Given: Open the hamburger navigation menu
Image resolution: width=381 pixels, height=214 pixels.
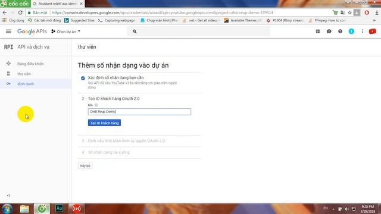Looking at the screenshot, I should tap(8, 32).
